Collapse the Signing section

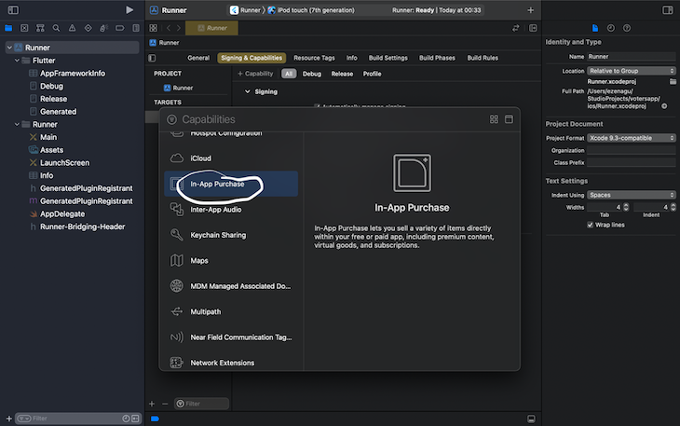[x=247, y=91]
